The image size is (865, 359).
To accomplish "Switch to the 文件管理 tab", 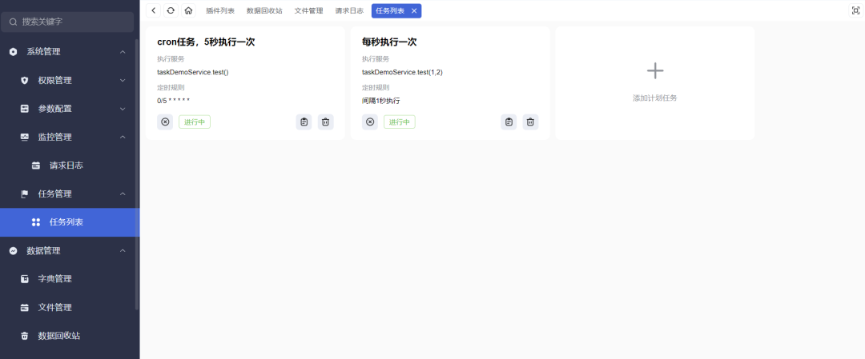I will click(309, 10).
